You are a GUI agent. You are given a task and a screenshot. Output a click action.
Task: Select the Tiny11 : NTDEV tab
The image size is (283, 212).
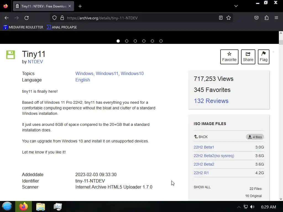point(43,6)
